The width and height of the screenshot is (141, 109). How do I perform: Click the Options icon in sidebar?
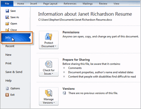(x=7, y=88)
